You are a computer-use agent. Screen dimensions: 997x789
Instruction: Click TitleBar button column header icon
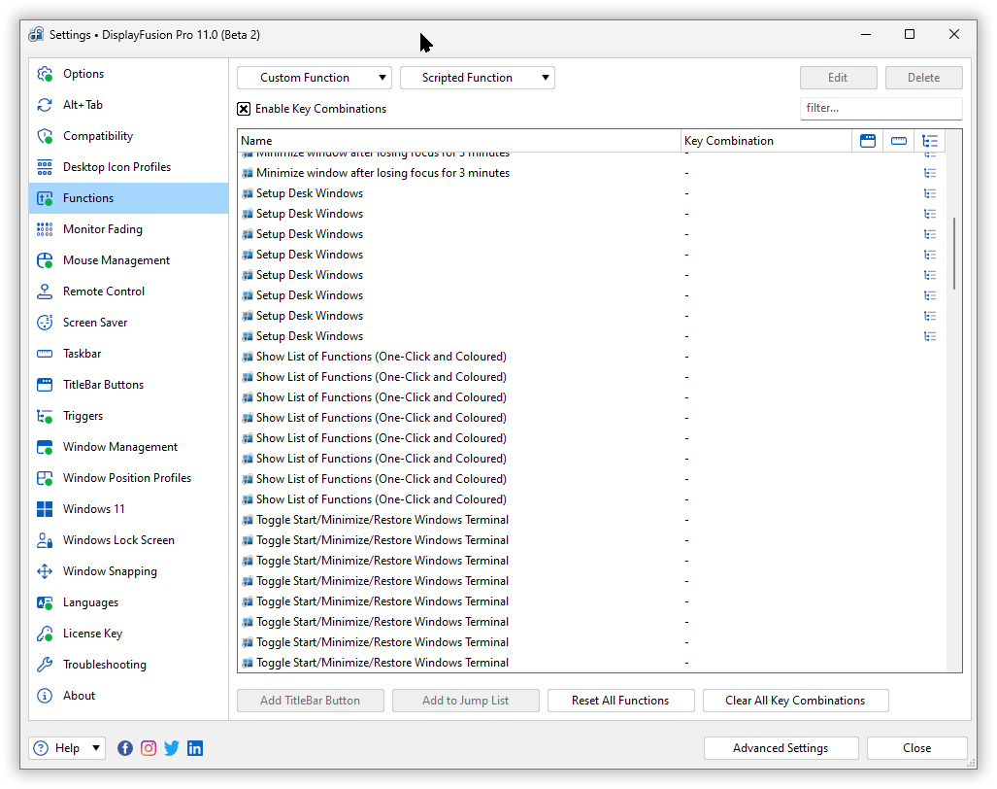click(x=868, y=141)
